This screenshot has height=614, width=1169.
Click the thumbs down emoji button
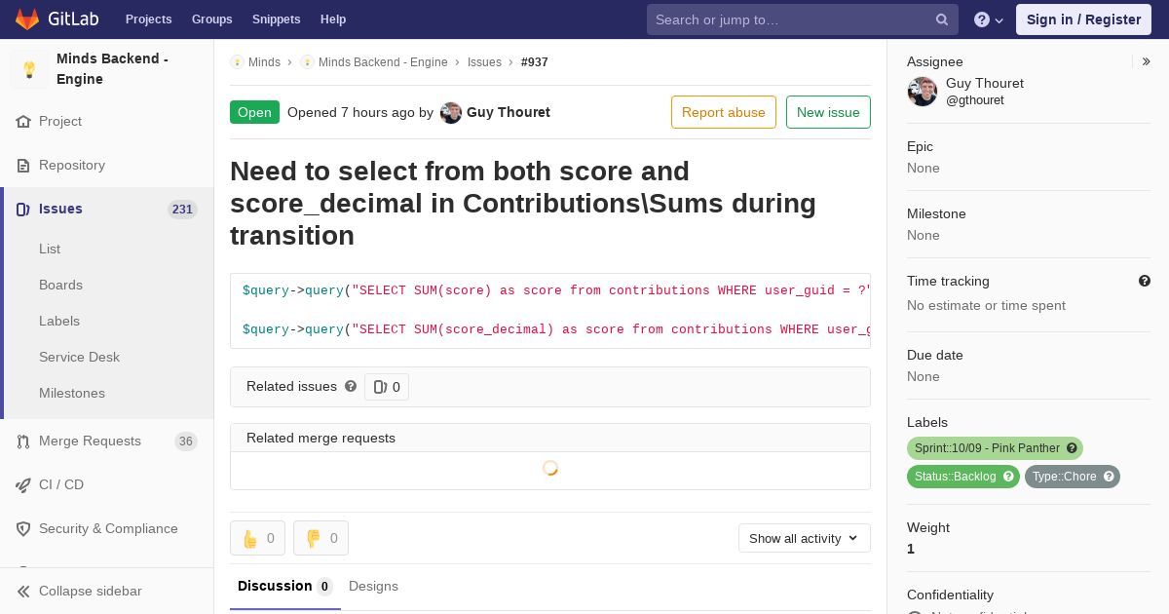(x=321, y=538)
